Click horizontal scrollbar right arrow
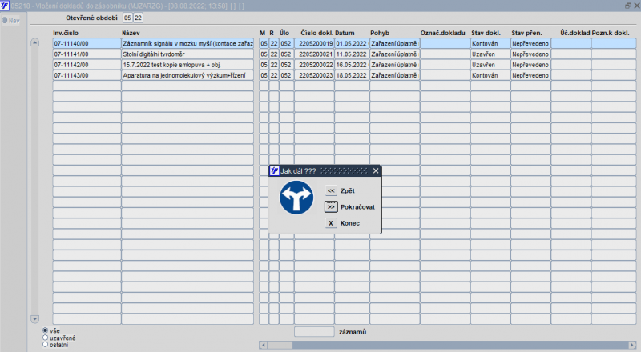Screen dimensions: 641x352 click(632, 345)
